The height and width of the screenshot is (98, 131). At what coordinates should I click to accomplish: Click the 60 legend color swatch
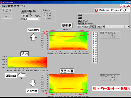click(93, 58)
